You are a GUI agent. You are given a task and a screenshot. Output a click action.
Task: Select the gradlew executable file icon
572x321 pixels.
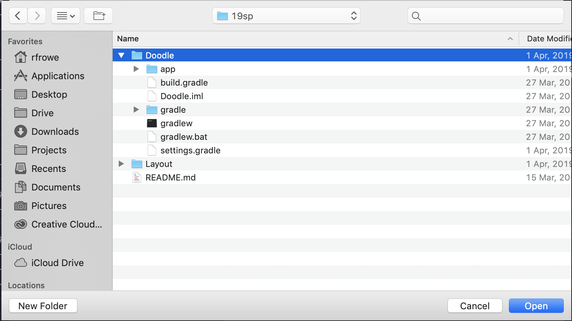pos(152,123)
